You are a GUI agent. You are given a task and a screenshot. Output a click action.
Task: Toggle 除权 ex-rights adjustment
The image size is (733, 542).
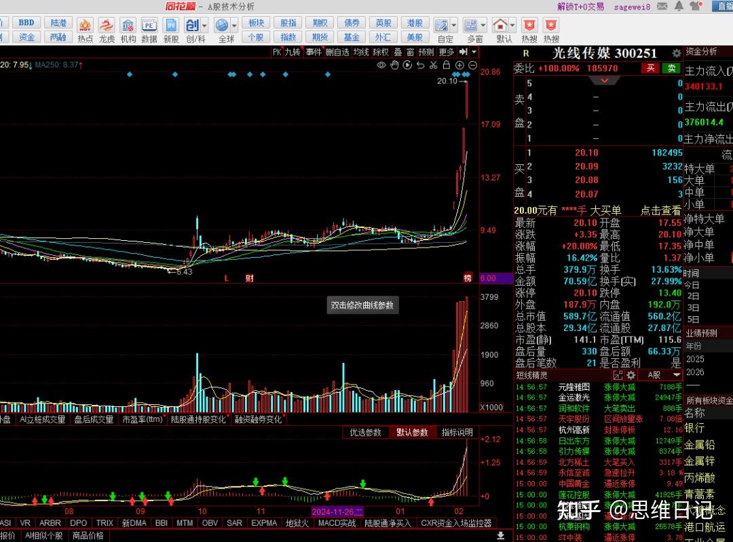pos(381,52)
